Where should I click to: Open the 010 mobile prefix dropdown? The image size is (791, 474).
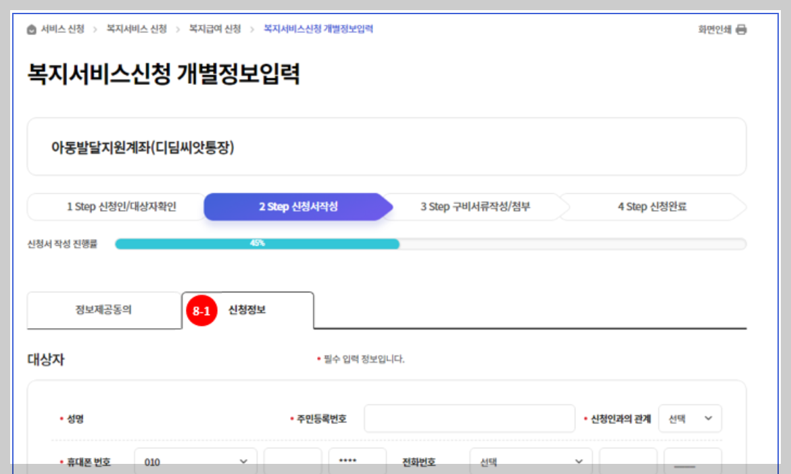[x=196, y=461]
